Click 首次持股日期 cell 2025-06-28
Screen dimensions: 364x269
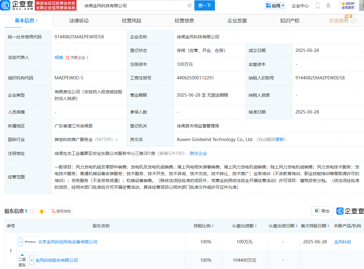pos(315,242)
